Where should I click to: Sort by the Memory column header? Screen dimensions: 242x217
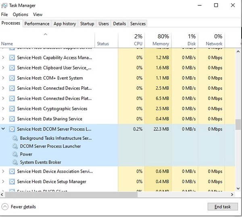[x=158, y=40]
